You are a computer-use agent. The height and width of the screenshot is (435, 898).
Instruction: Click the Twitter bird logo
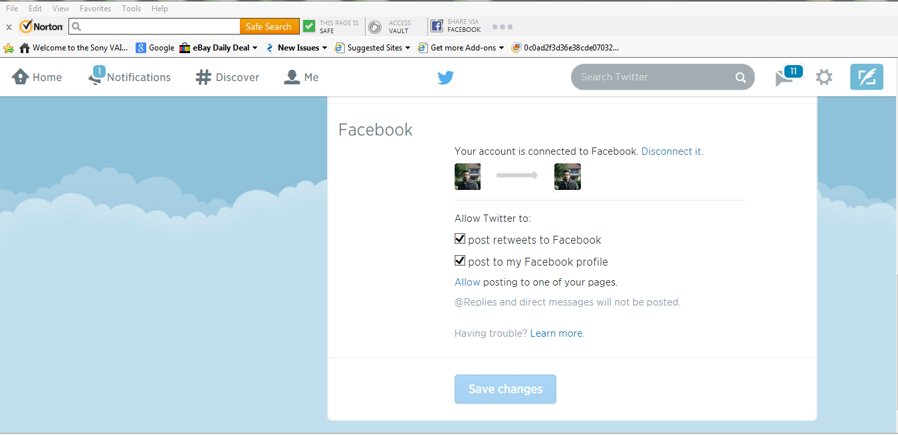click(445, 78)
